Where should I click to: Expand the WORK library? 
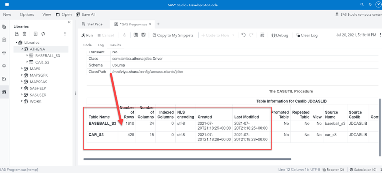click(22, 101)
